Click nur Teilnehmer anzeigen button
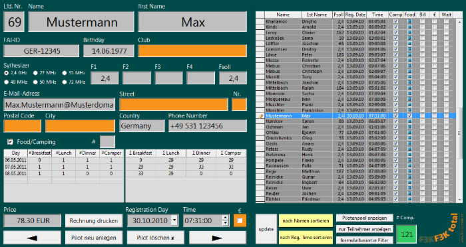 364,229
